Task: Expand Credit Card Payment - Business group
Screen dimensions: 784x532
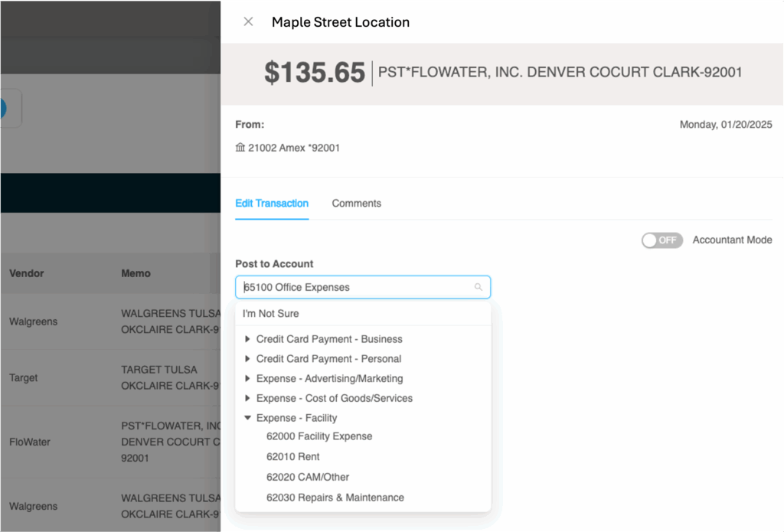Action: 247,339
